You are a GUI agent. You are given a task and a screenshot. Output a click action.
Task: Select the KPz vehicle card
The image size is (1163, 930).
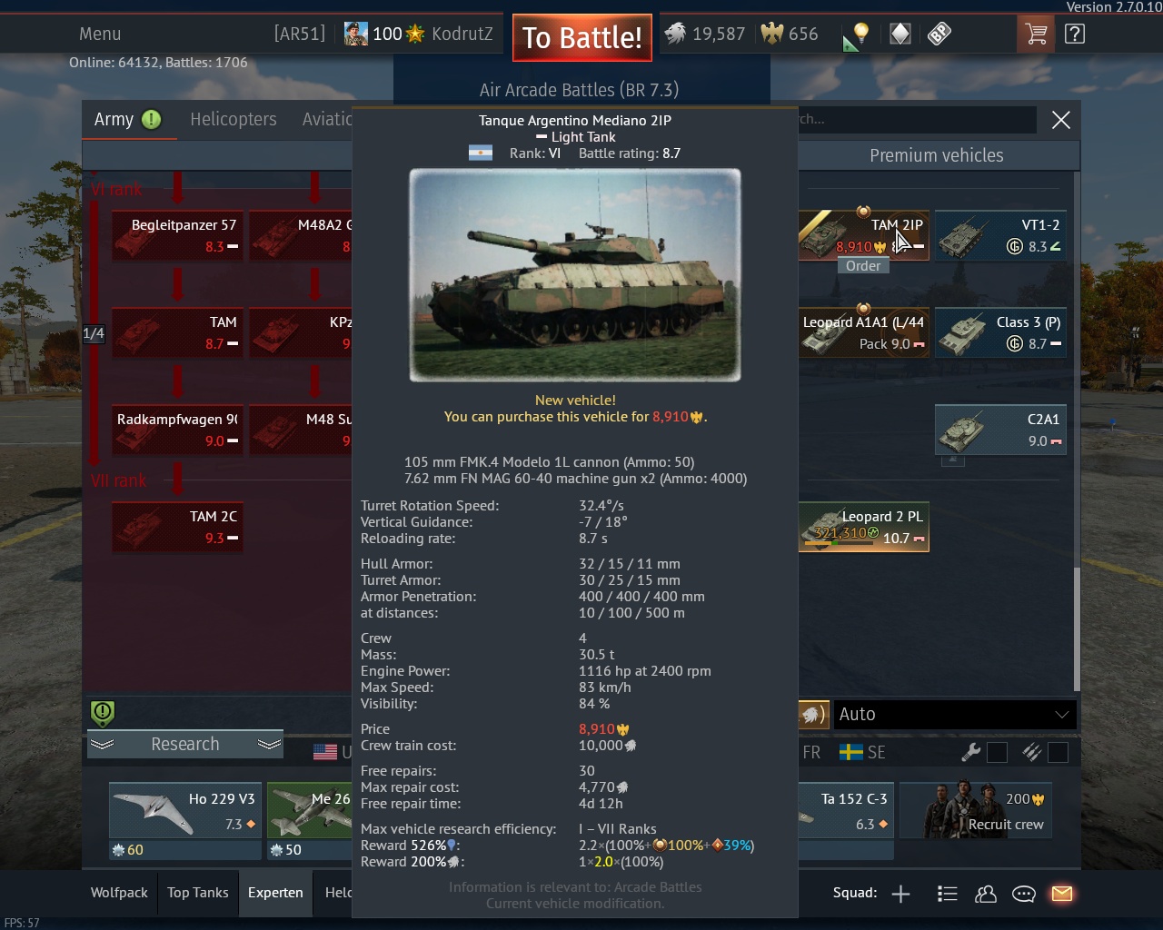tap(301, 332)
